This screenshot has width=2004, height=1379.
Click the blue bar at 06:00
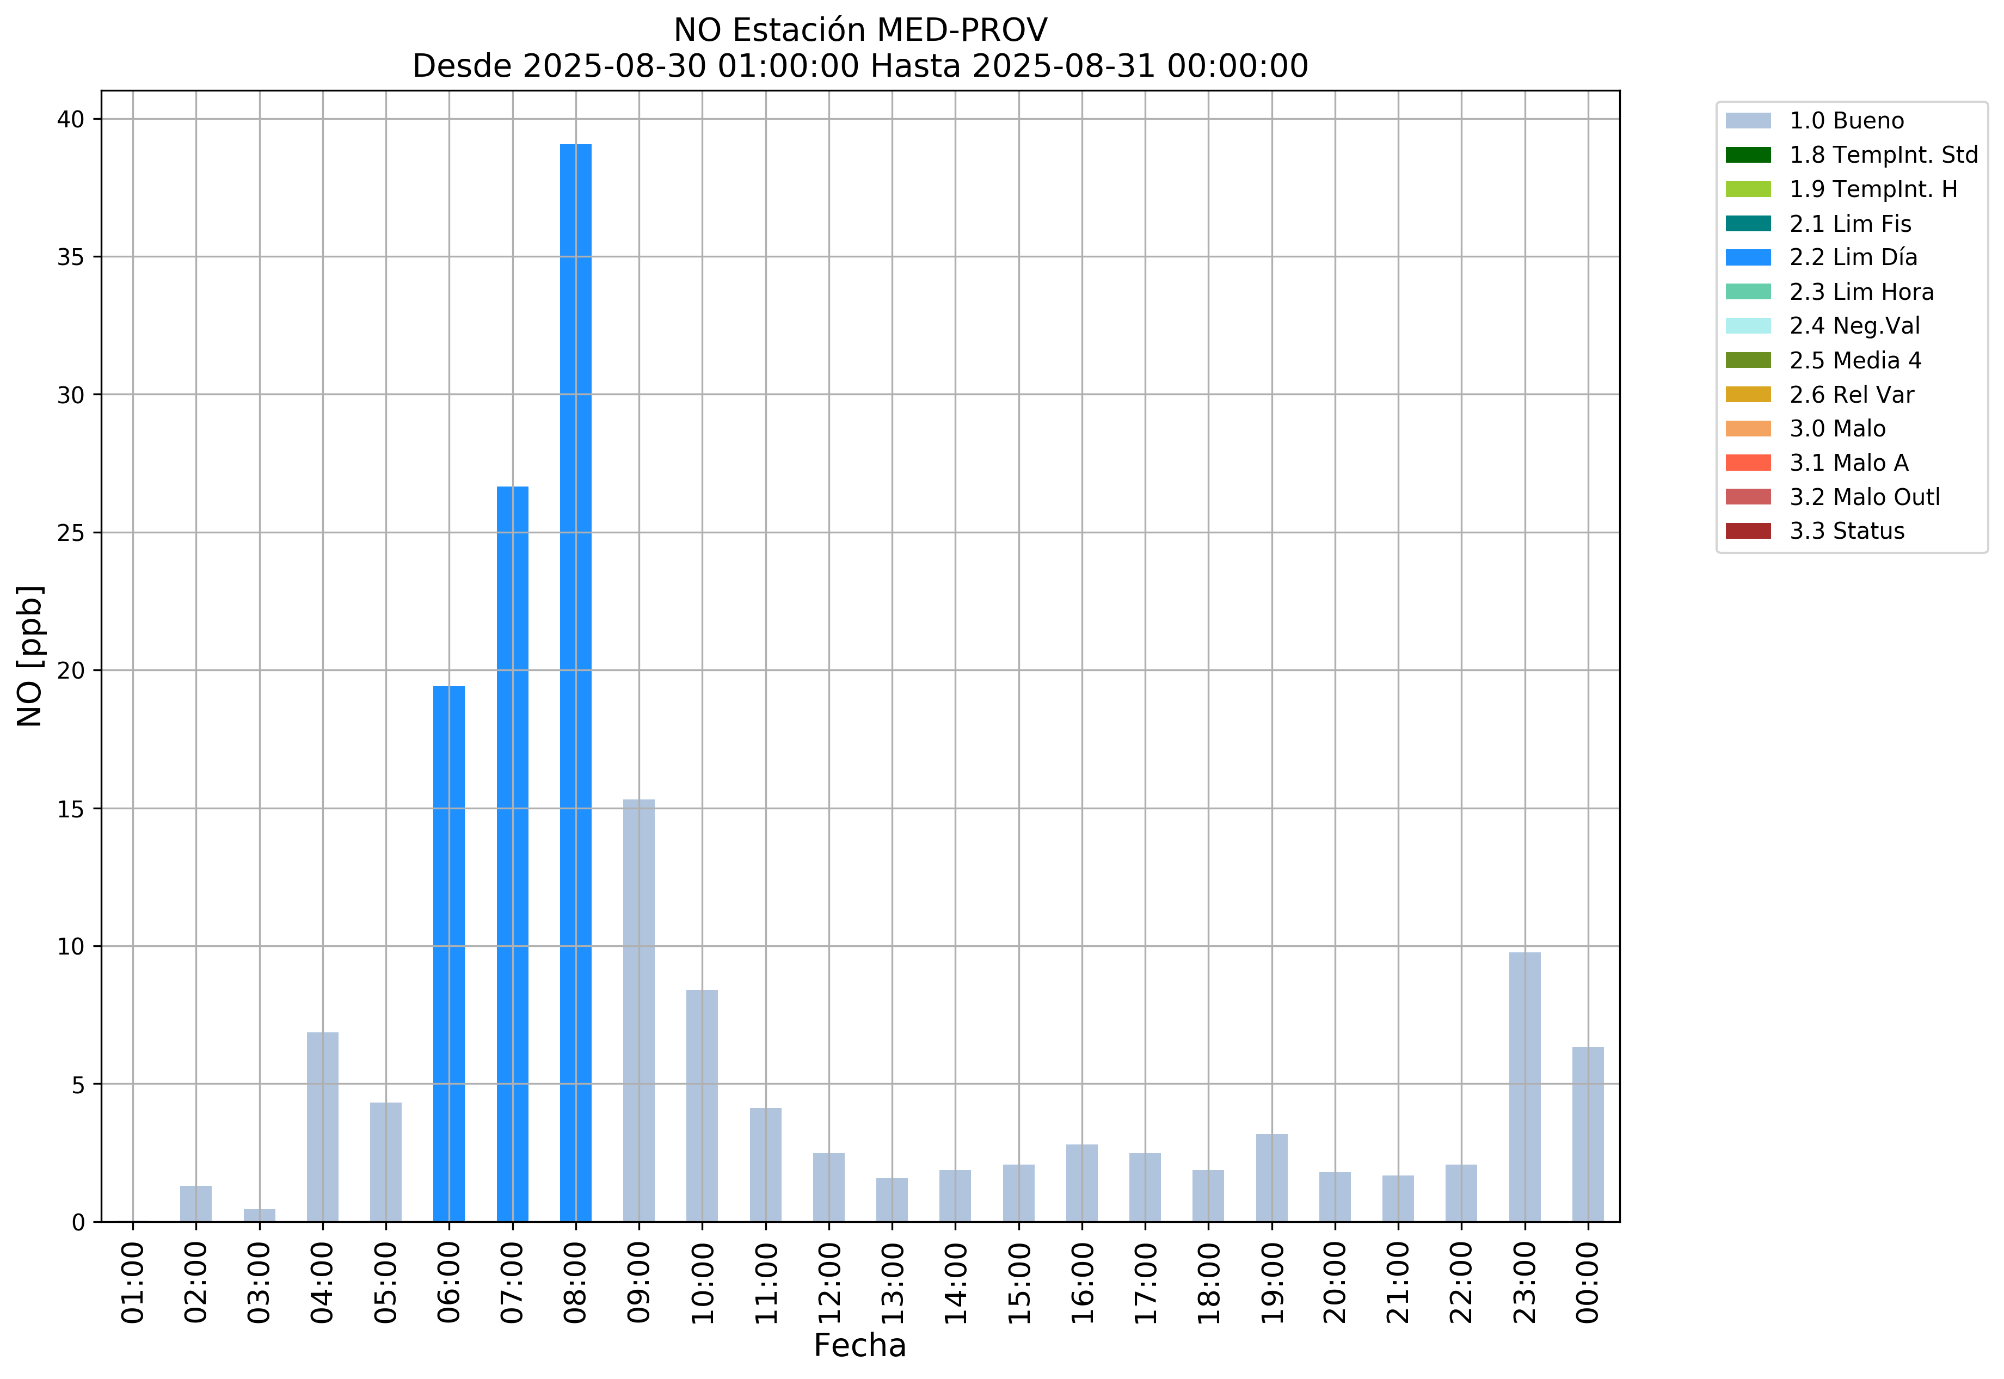click(448, 955)
